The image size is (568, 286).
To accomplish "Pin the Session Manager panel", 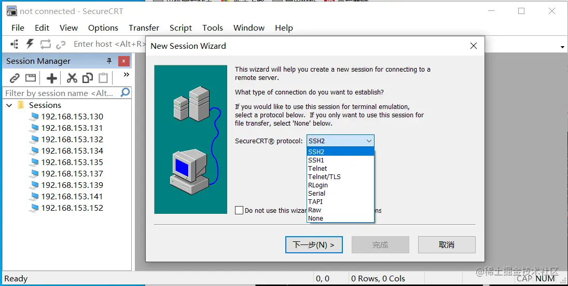I will (109, 61).
